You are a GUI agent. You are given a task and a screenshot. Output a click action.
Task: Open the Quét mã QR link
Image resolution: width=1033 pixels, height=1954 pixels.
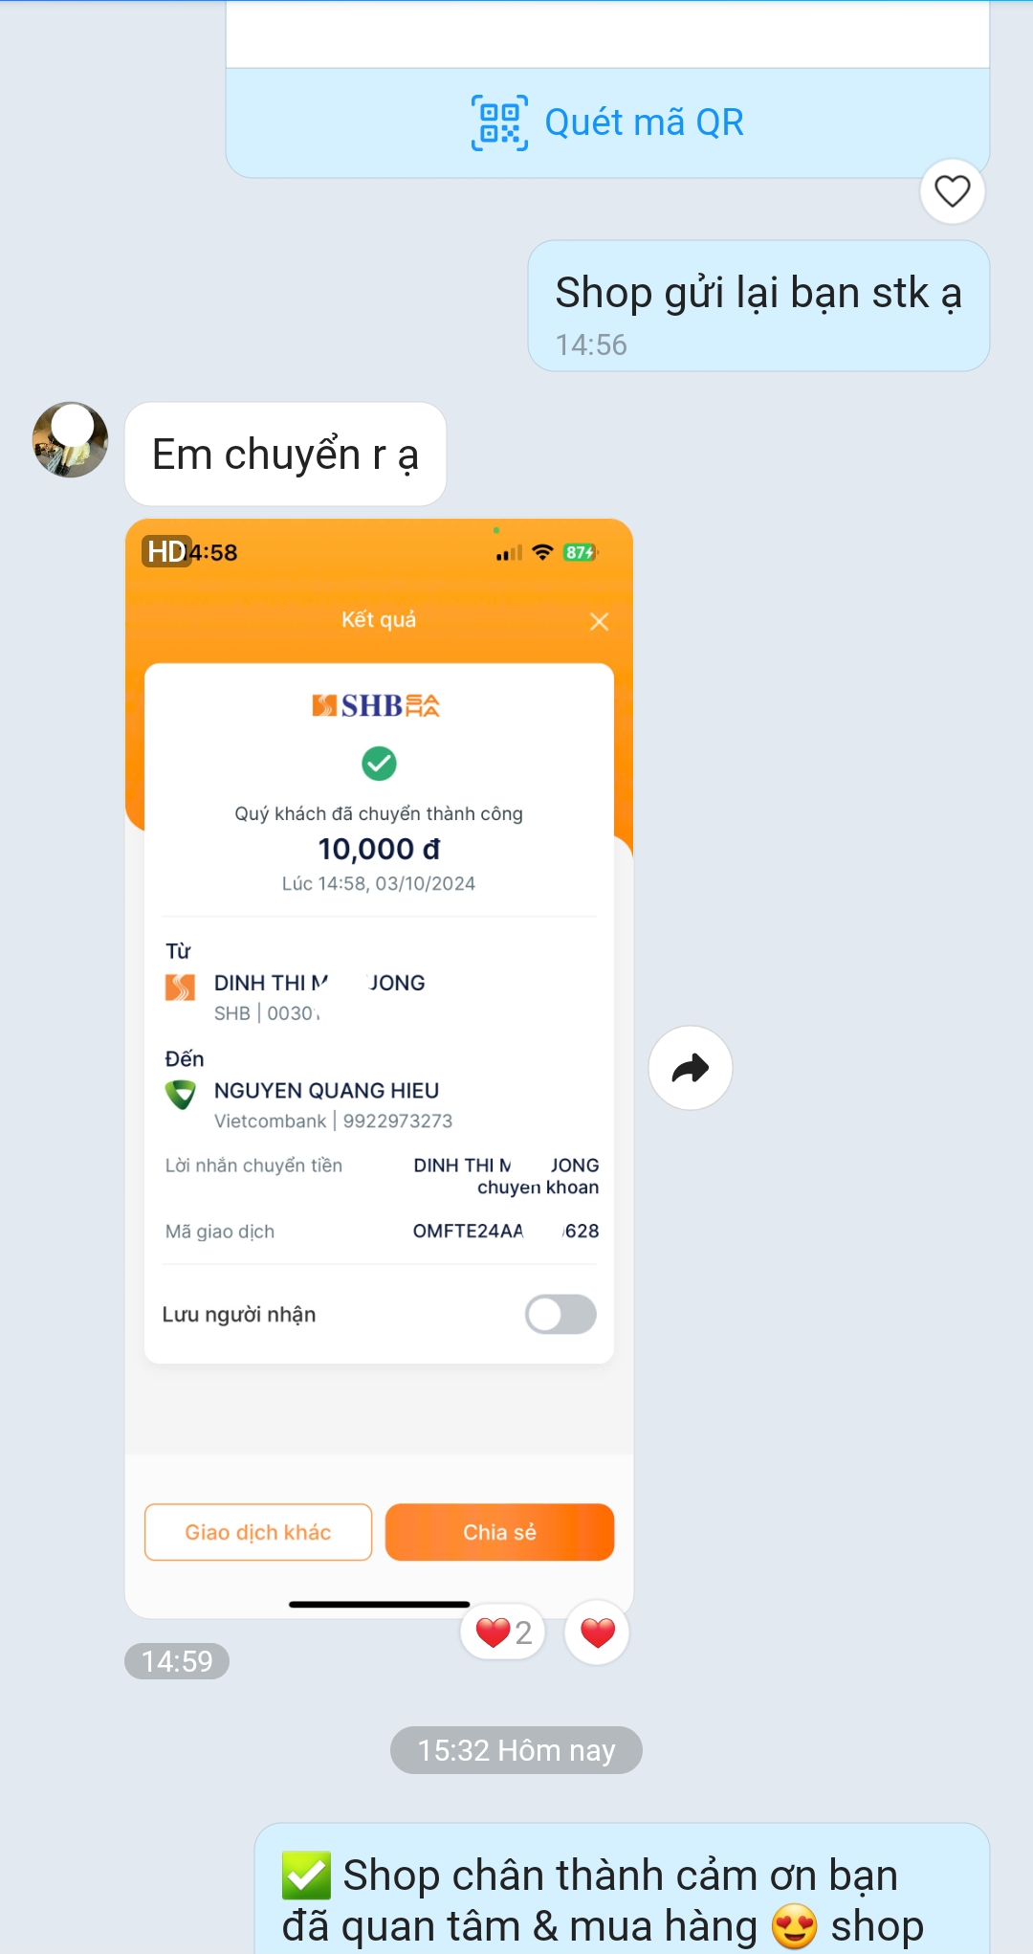click(607, 122)
